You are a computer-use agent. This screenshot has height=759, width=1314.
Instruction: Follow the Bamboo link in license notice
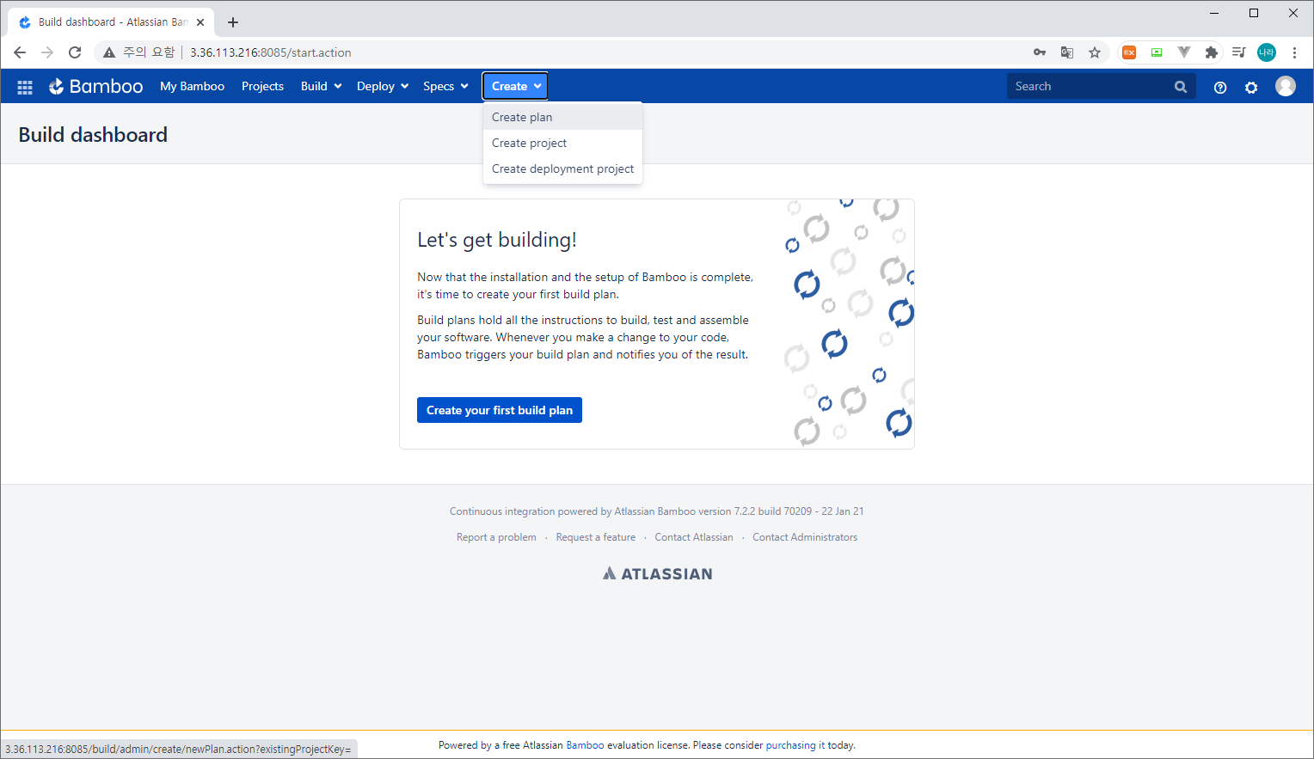pos(585,745)
